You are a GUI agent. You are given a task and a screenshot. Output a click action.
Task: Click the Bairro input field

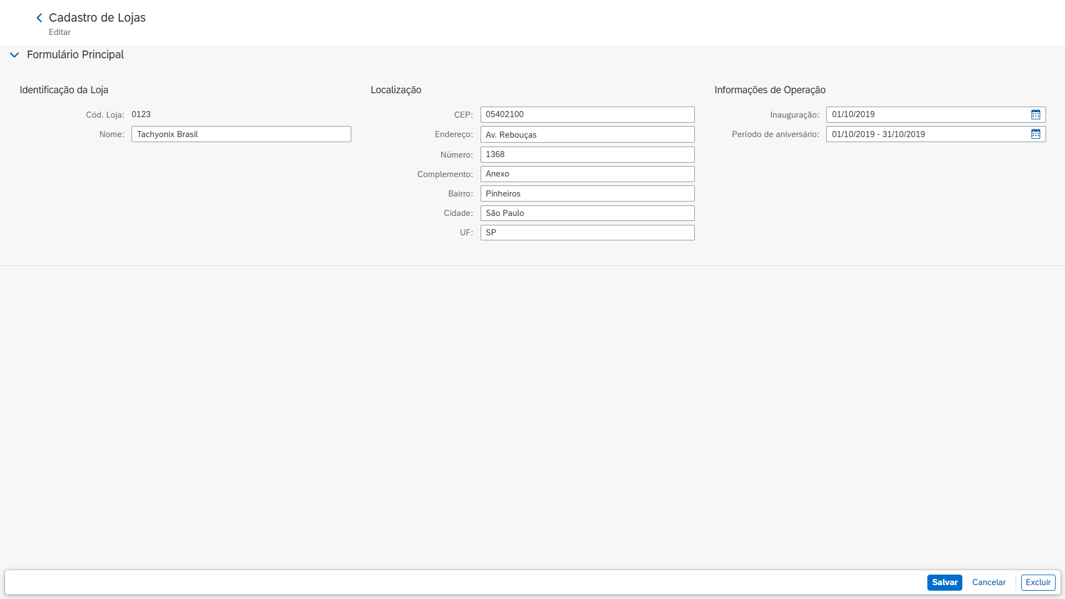point(587,194)
